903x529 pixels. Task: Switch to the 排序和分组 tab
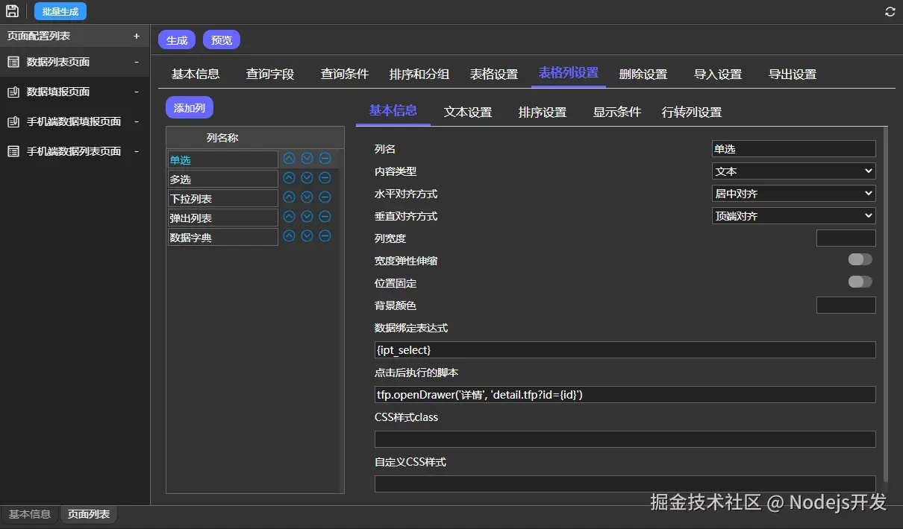(419, 75)
